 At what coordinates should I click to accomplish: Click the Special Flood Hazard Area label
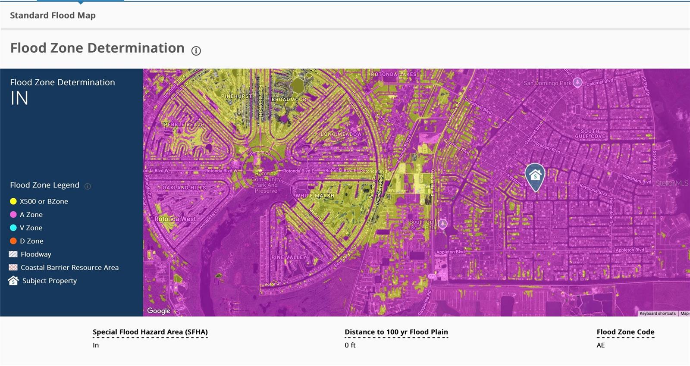tap(150, 332)
